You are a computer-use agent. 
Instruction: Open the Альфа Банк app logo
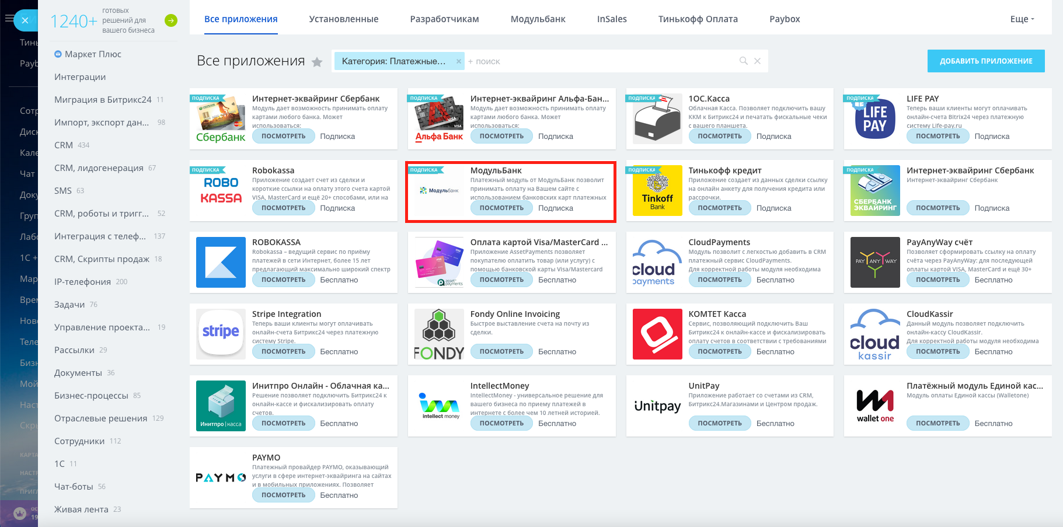click(439, 119)
